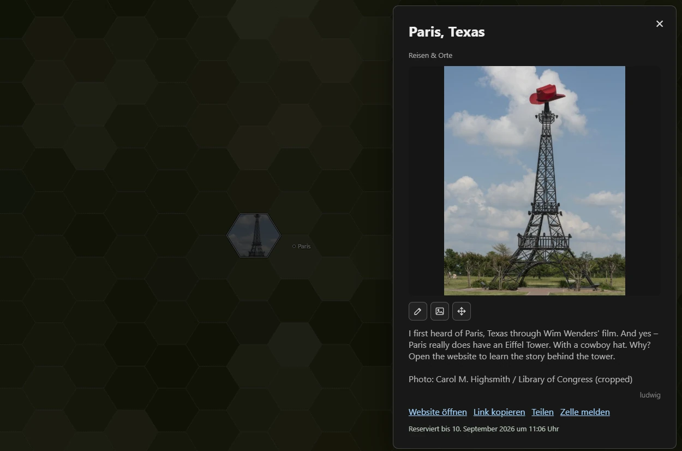
Task: Open the large Eiffel Tower cowboy hat photo
Action: coord(535,181)
